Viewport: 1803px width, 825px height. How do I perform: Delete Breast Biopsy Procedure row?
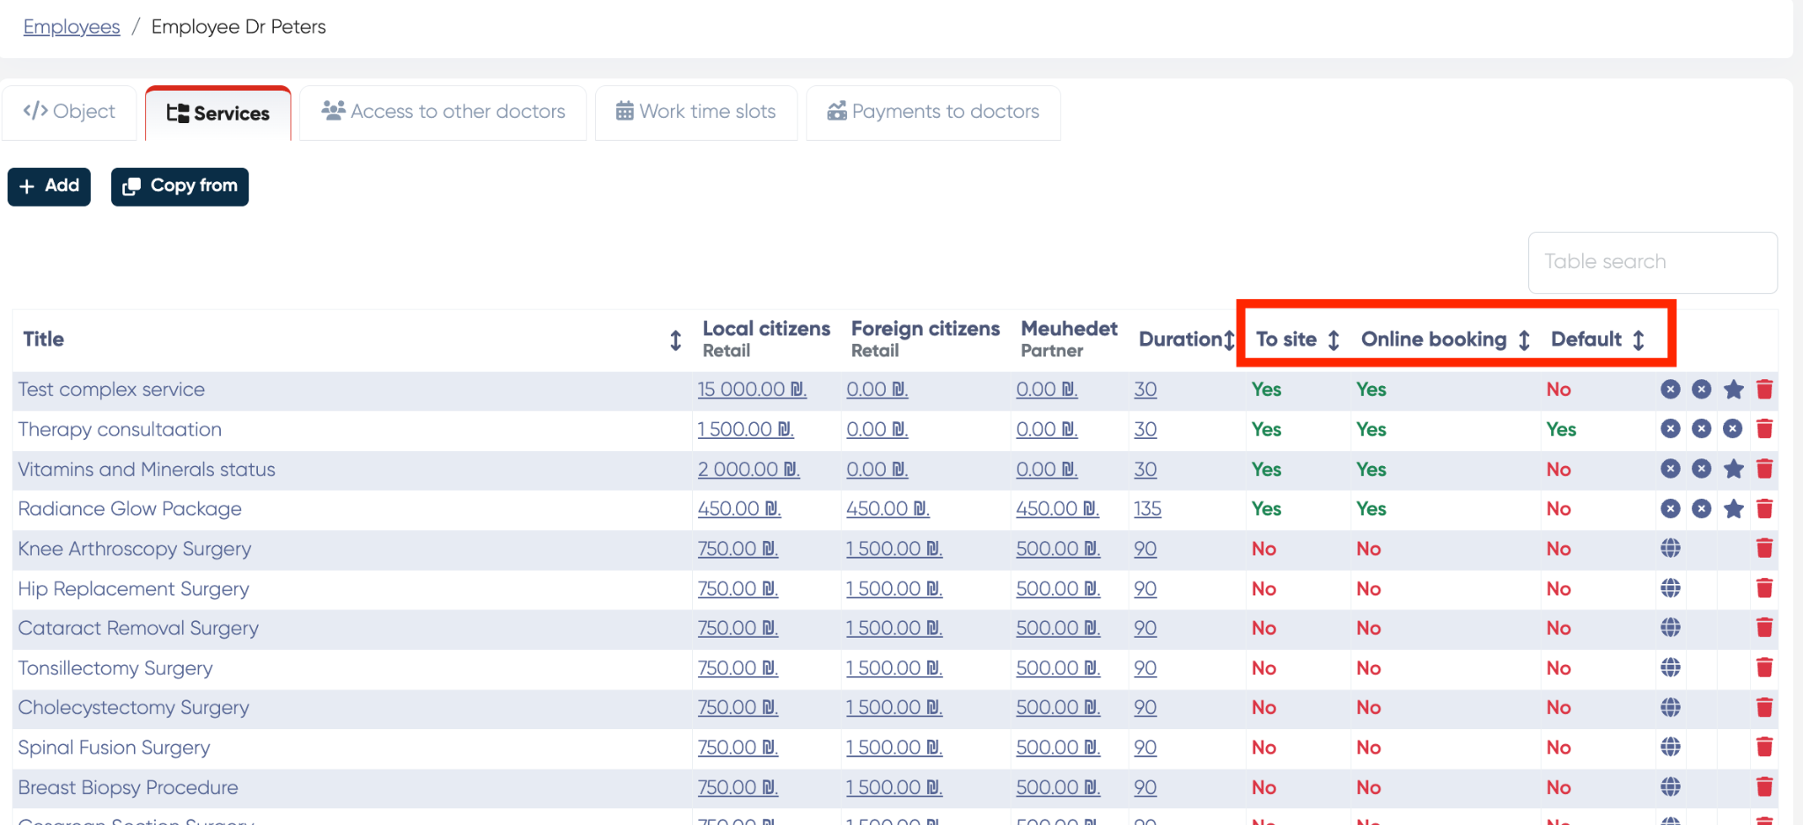pyautogui.click(x=1764, y=787)
